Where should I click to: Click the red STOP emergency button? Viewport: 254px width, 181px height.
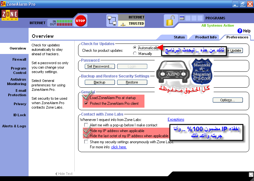(x=81, y=21)
